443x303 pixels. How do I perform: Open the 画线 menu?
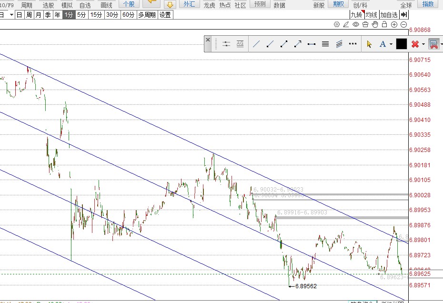[x=106, y=5]
